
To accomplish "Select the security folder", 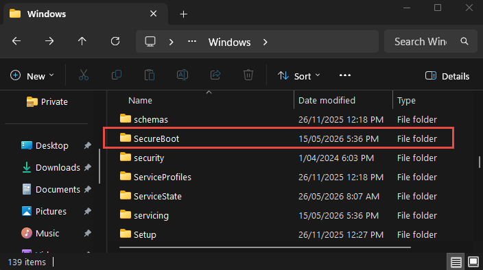I will (279, 158).
